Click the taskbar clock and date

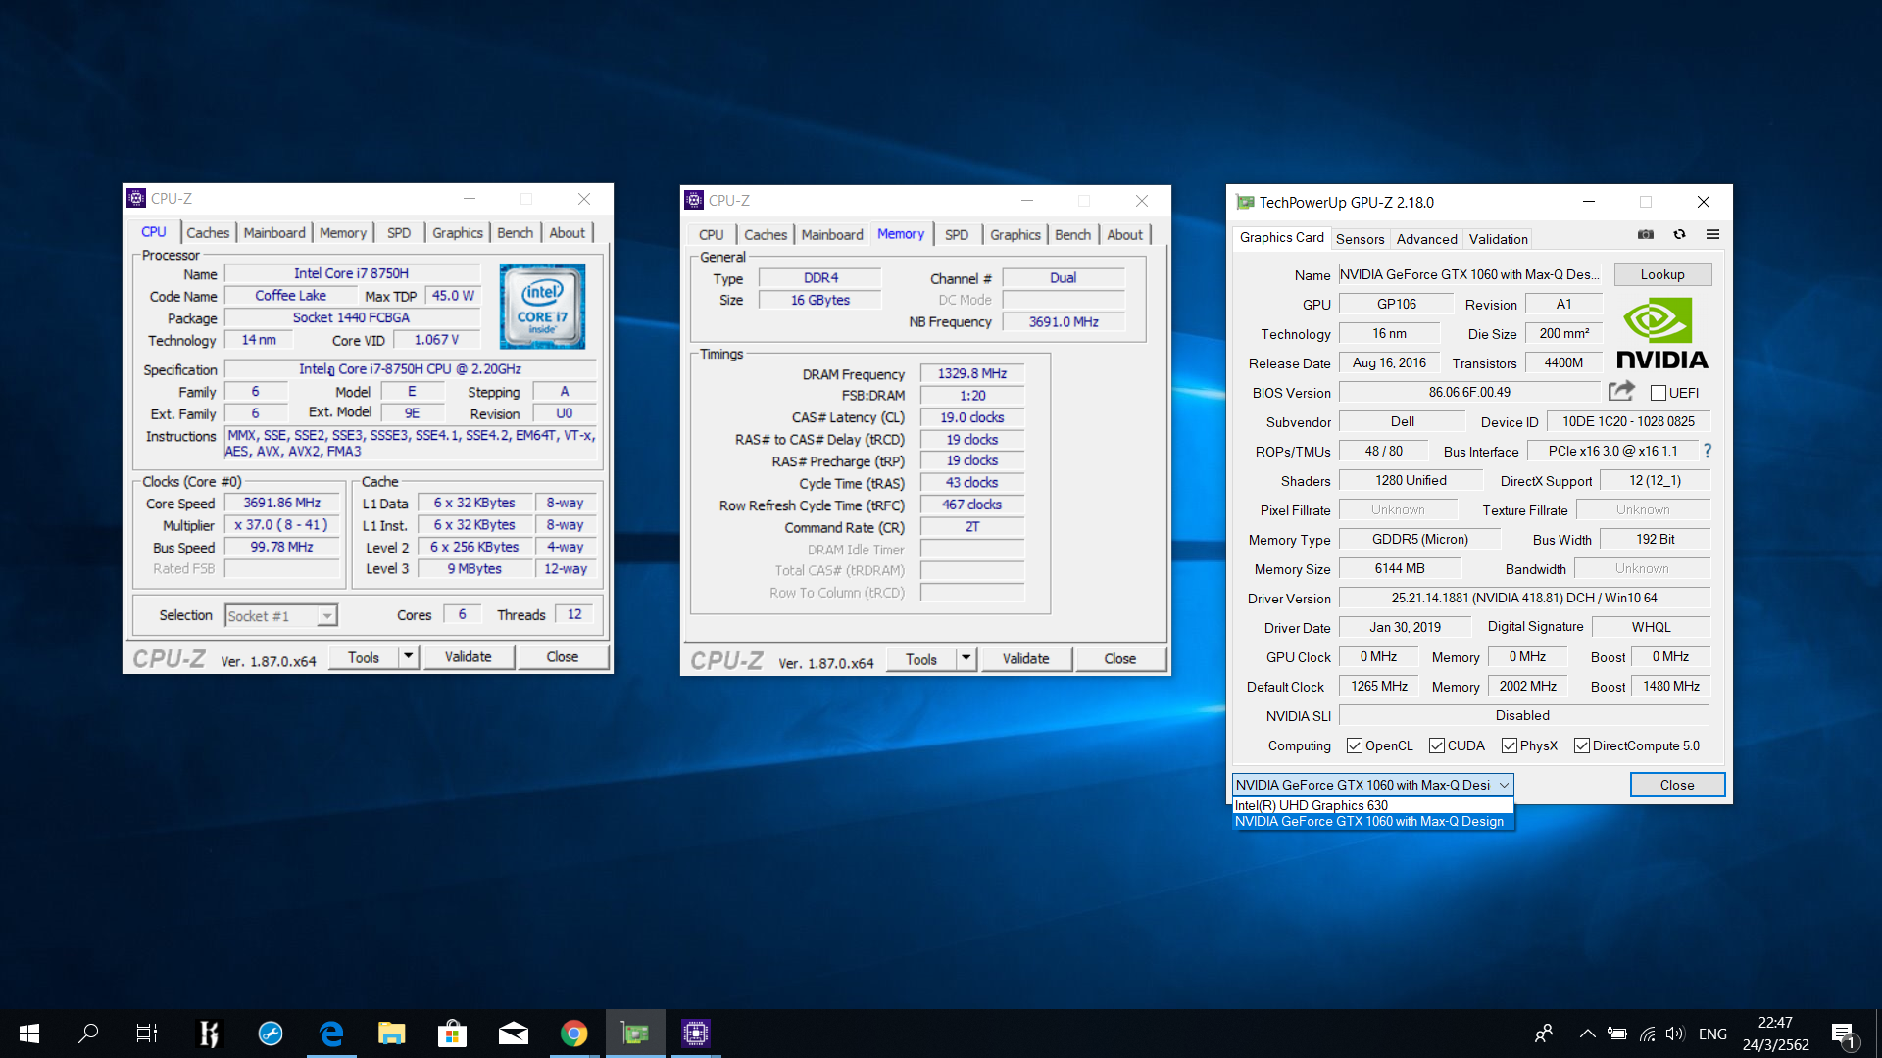click(x=1775, y=1034)
